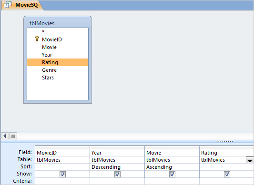Select highlighted Rating field in tblMovies list
Image resolution: width=254 pixels, height=185 pixels.
(x=58, y=62)
